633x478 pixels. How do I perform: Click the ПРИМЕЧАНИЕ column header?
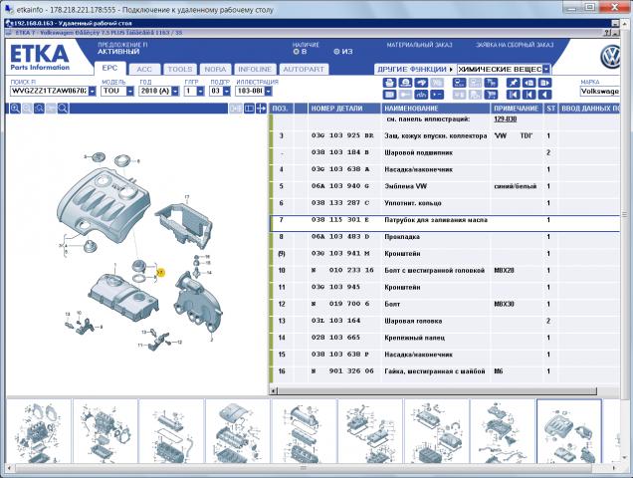(517, 109)
